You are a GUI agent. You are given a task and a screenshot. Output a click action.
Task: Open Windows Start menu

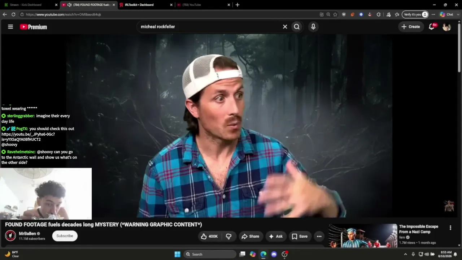tap(177, 254)
